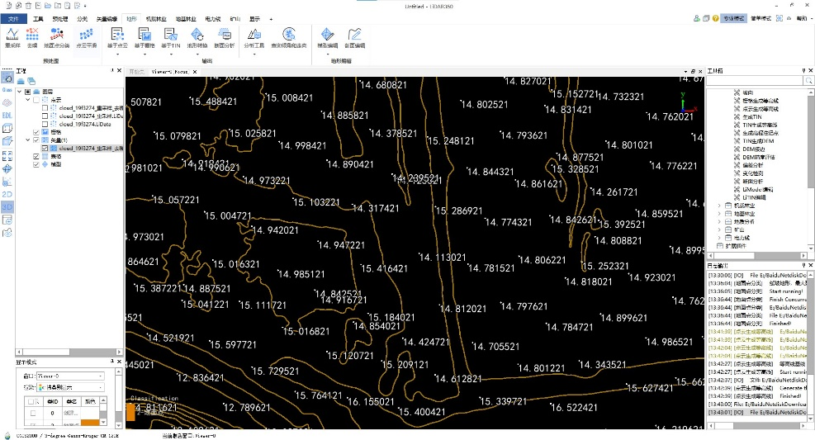Image resolution: width=815 pixels, height=440 pixels.
Task: Switch view to 2D mode
Action: pyautogui.click(x=7, y=194)
